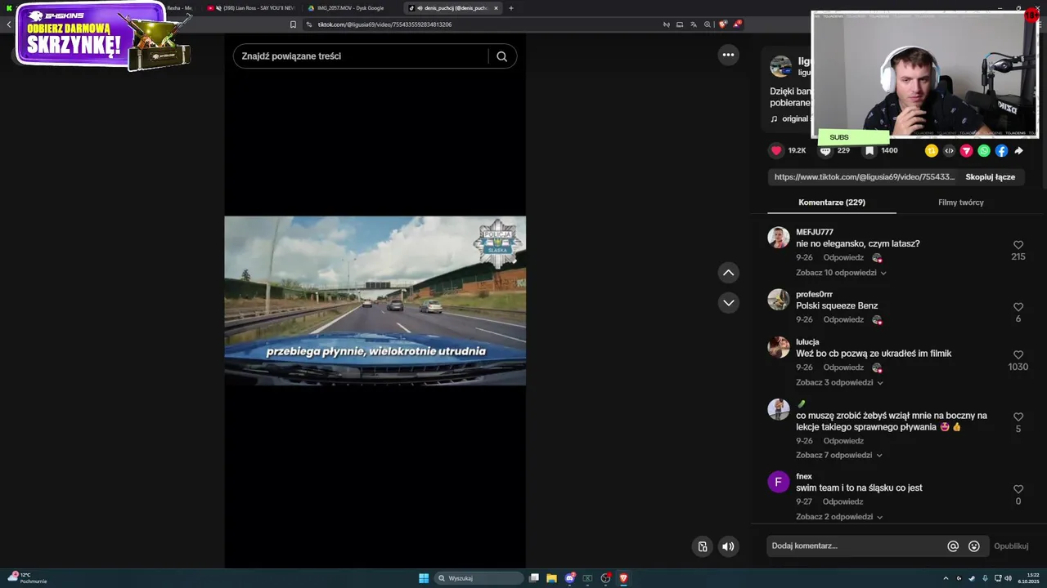This screenshot has width=1047, height=588.
Task: Like fnex's comment
Action: tap(1018, 489)
